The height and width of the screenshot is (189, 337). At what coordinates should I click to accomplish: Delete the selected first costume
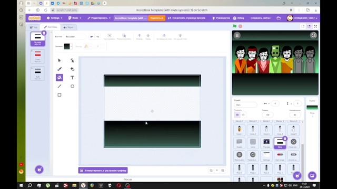coord(44,33)
